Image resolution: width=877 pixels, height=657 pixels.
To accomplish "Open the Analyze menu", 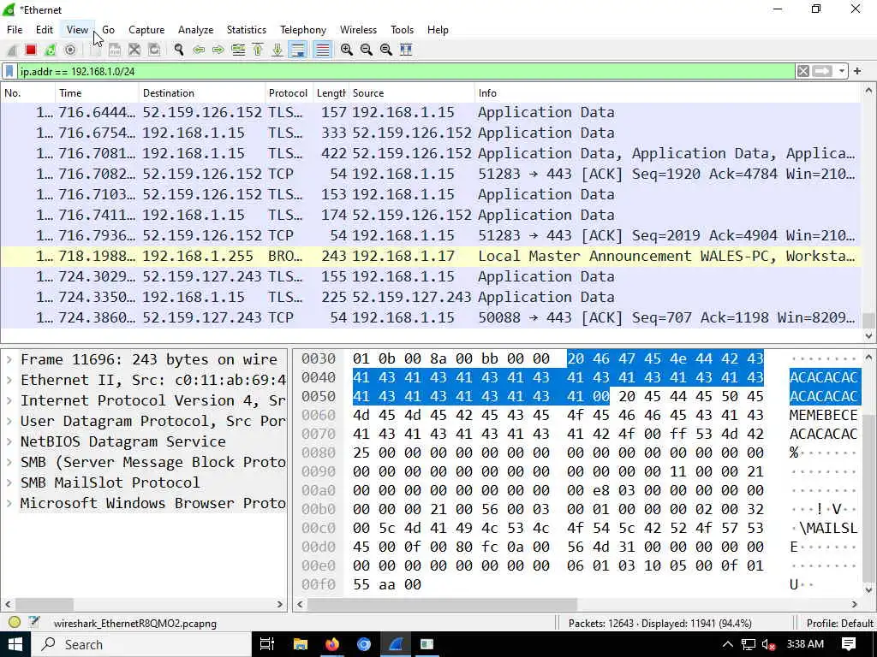I will point(196,30).
